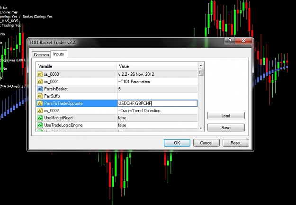The height and width of the screenshot is (205, 296).
Task: Click the Cancel button
Action: 206,143
